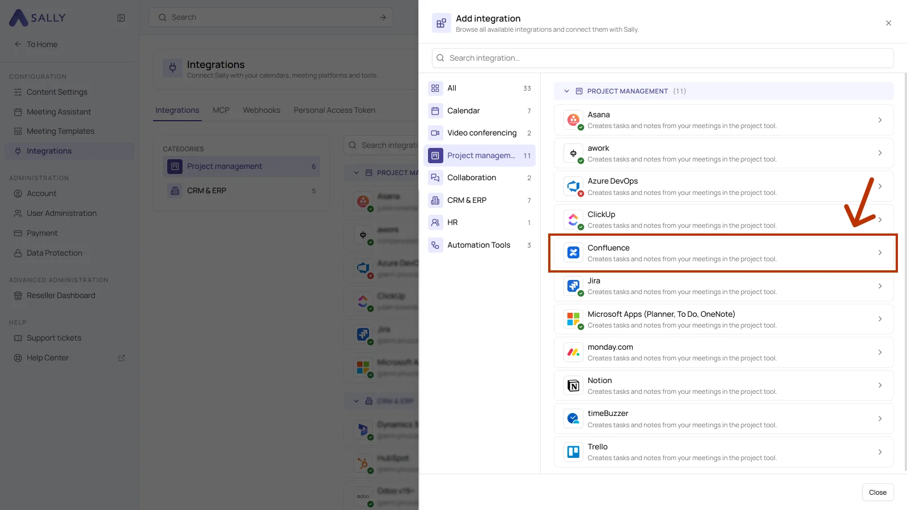This screenshot has height=510, width=907.
Task: Open Integrations in the sidebar
Action: coord(69,151)
